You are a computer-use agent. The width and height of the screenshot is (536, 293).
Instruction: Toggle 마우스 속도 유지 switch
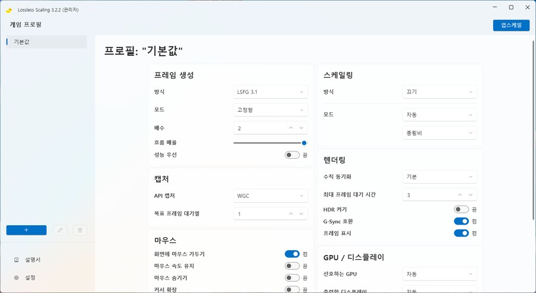click(292, 266)
